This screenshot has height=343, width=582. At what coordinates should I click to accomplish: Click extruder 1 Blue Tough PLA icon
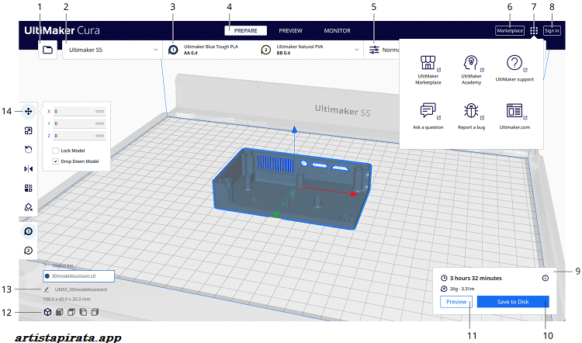click(x=173, y=50)
